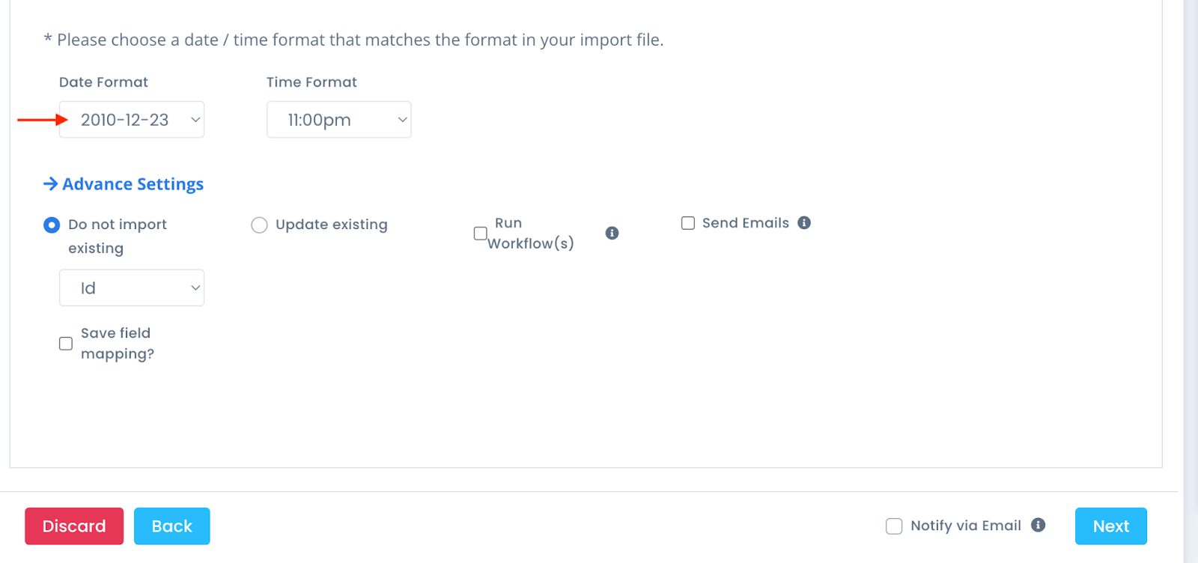
Task: Go Back to previous step
Action: click(x=171, y=526)
